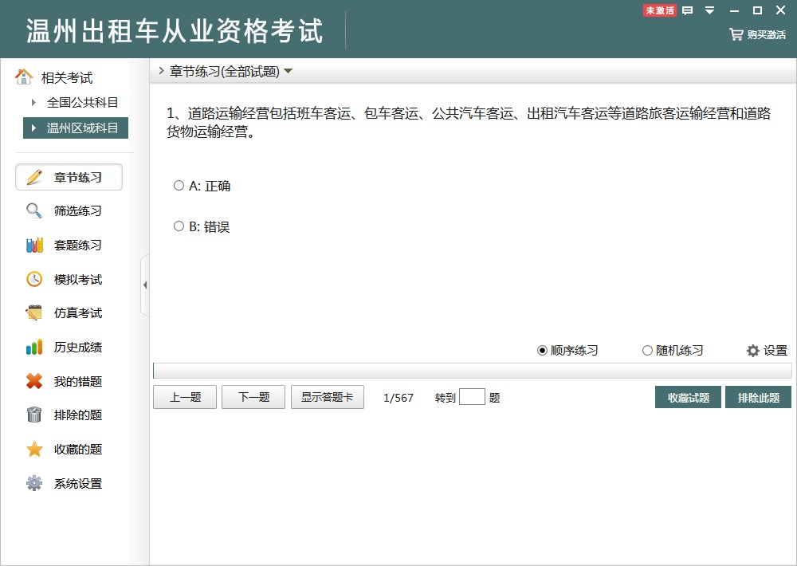Click the notepad icon for 仿真考试
The image size is (797, 566).
point(34,312)
